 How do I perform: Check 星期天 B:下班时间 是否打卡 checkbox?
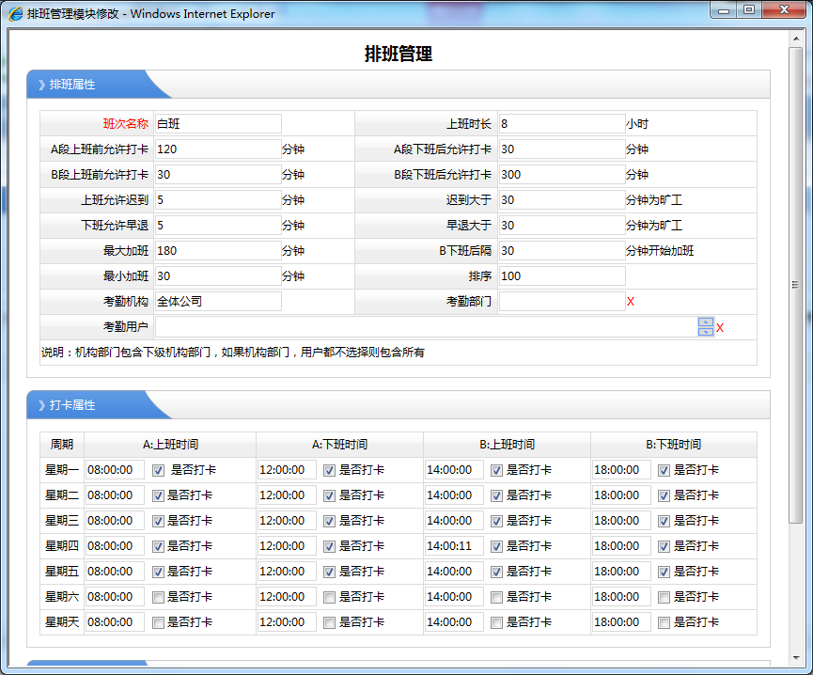[664, 622]
